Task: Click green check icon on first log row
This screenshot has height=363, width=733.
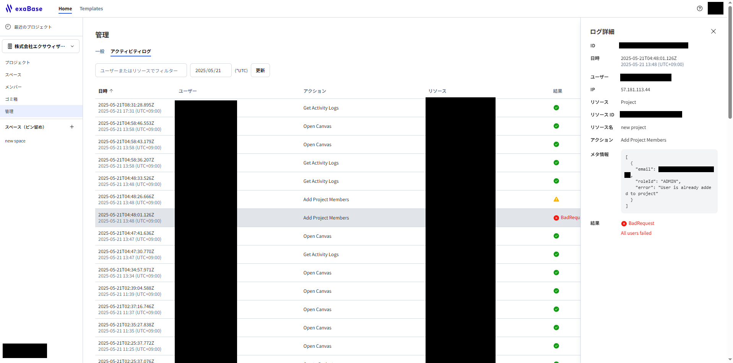Action: pos(556,108)
